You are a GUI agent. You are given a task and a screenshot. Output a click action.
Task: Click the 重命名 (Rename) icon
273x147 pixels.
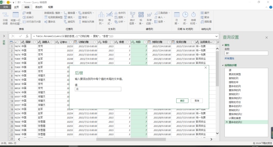coord(46,22)
